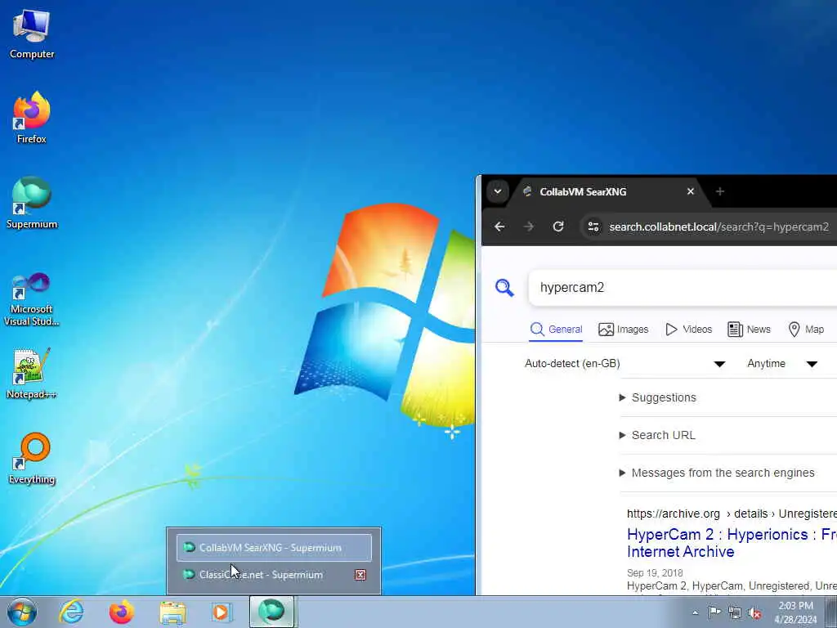Open the HyperCam 2 Hyperionics result link

pos(732,543)
